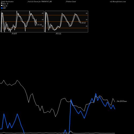The width and height of the screenshot is (134, 134).
Task: Click the '(Trident Limit' company name text
Action: (71, 2)
